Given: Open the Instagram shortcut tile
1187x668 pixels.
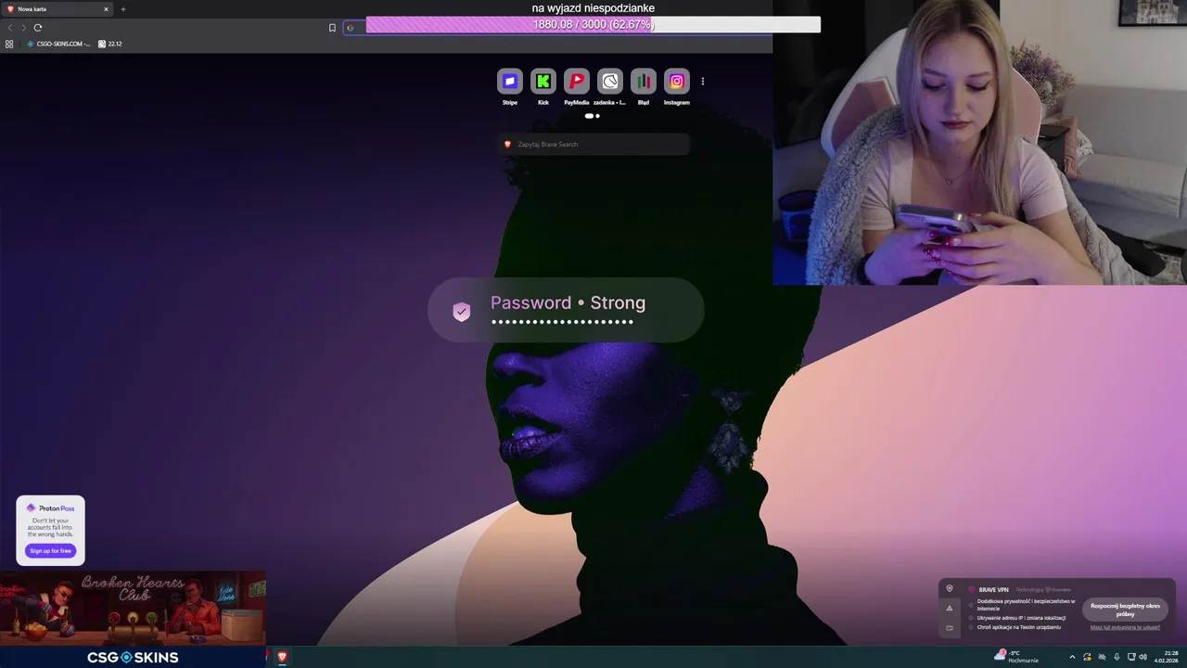Looking at the screenshot, I should 676,82.
